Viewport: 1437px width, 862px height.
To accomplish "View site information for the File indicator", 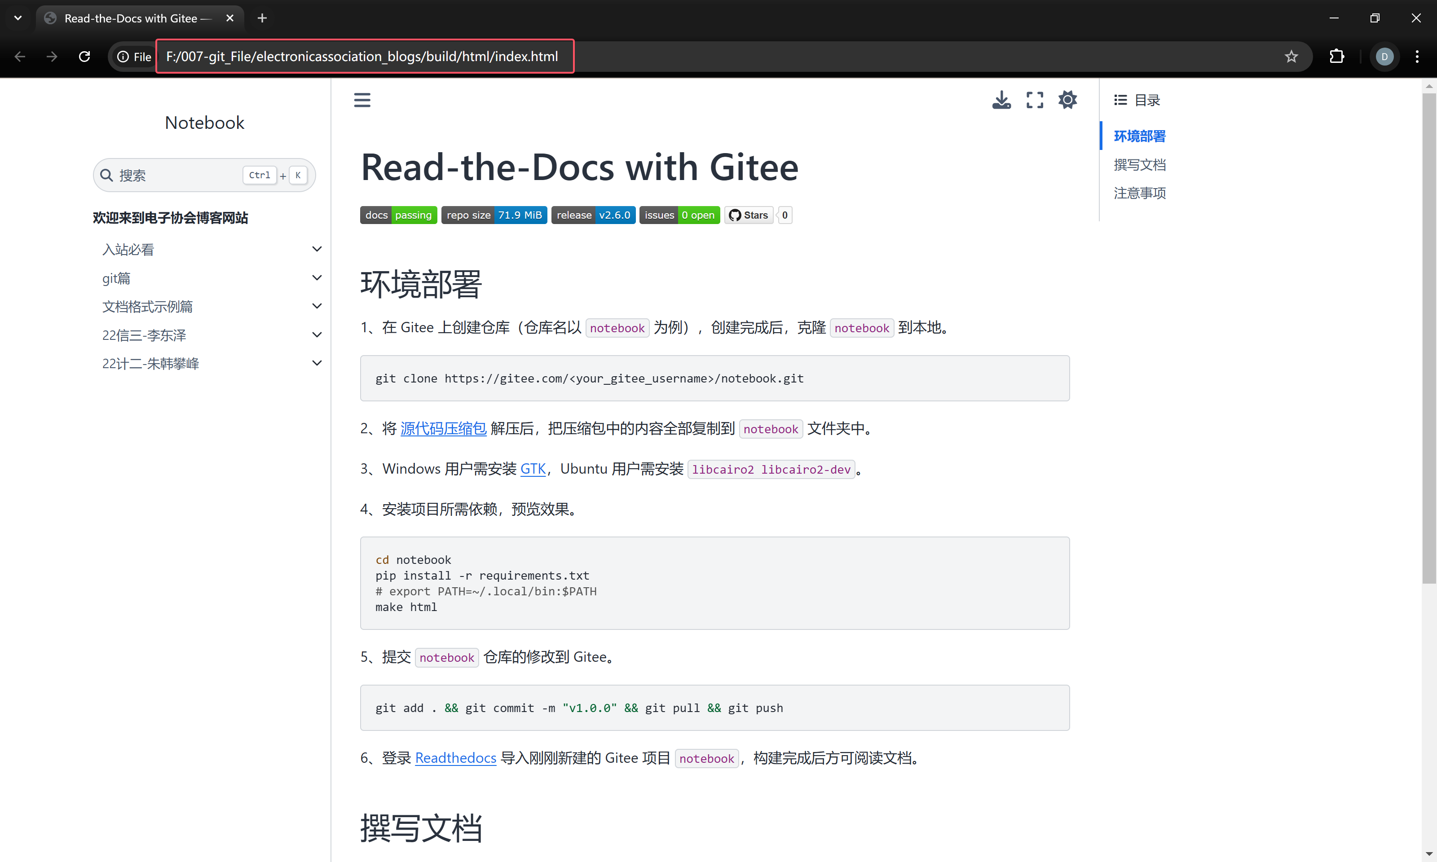I will pos(134,56).
